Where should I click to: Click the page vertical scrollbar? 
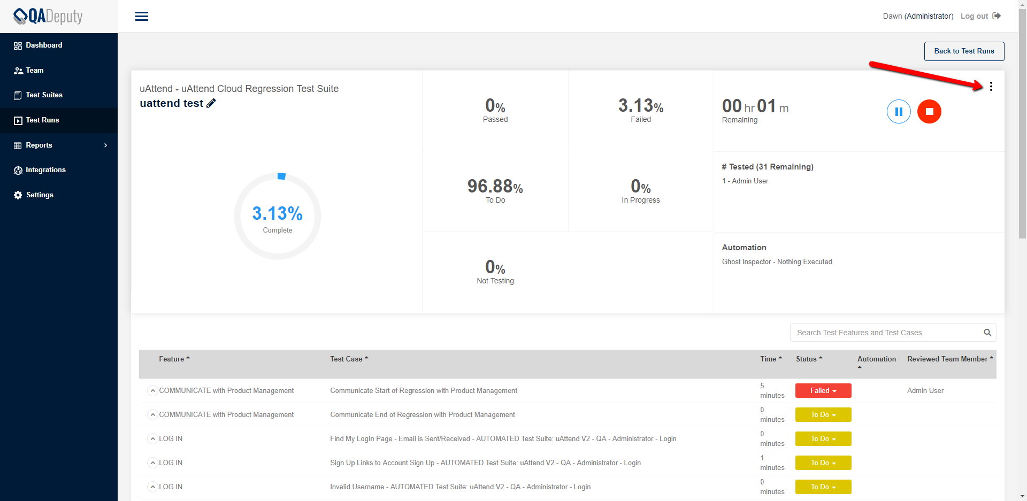[1022, 123]
